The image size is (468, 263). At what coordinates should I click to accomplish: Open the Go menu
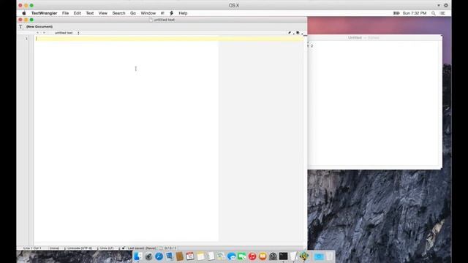pos(133,13)
